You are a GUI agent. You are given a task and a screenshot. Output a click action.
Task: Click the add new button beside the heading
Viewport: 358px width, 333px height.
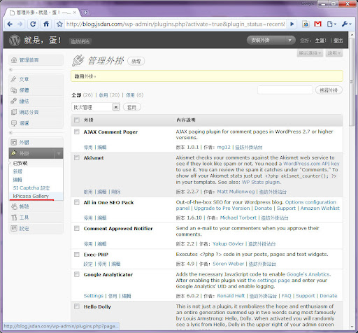(136, 61)
